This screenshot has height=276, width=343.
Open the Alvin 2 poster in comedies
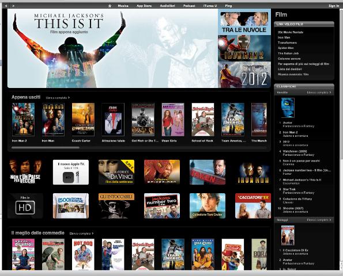233,254
